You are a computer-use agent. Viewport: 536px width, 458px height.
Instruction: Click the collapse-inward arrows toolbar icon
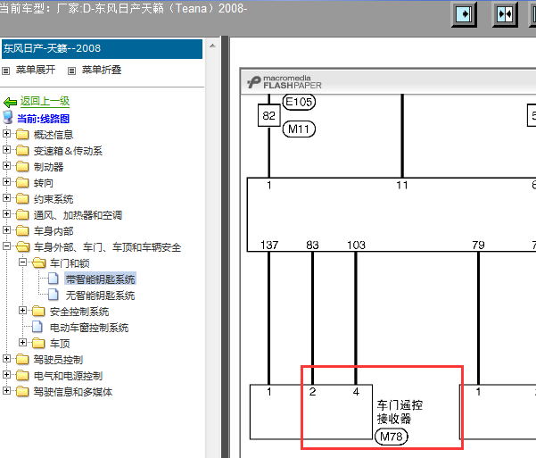tap(505, 14)
